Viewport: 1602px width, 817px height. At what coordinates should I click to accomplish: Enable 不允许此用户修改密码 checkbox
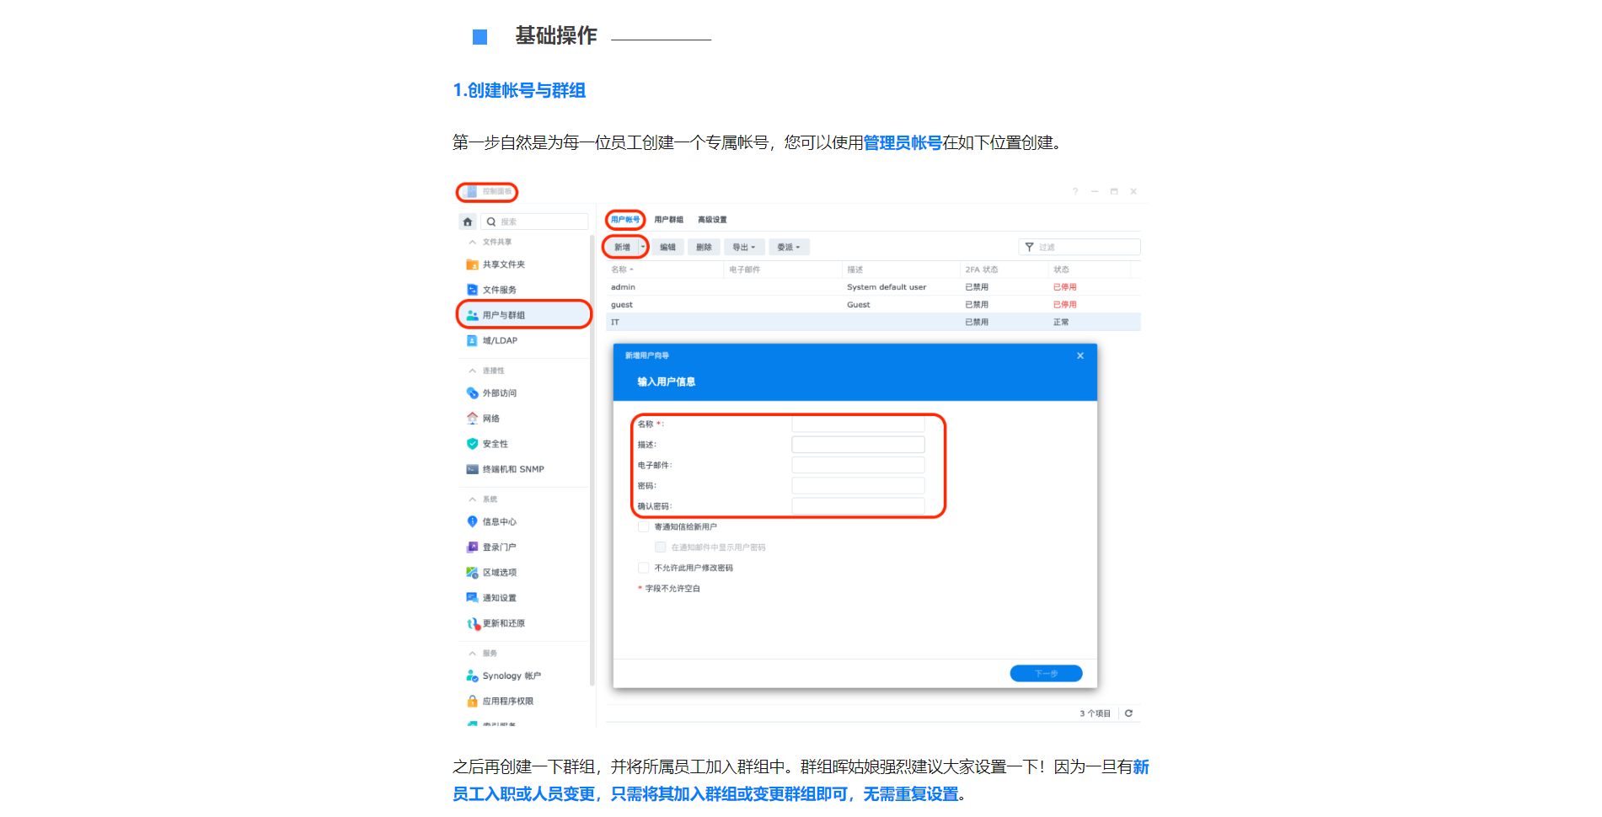point(644,568)
